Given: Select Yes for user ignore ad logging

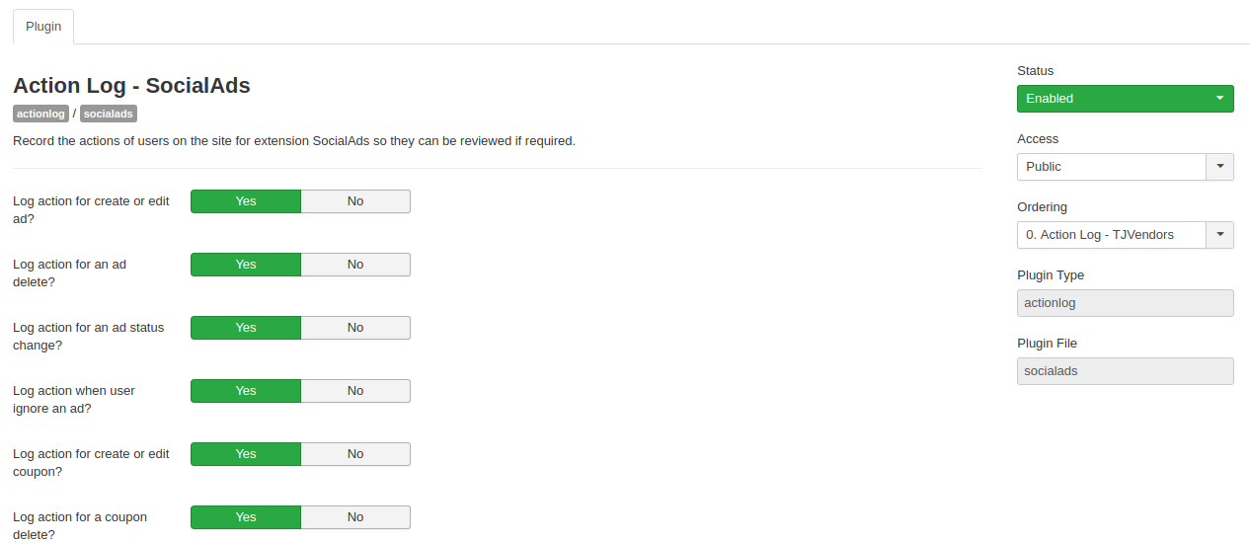Looking at the screenshot, I should click(246, 391).
